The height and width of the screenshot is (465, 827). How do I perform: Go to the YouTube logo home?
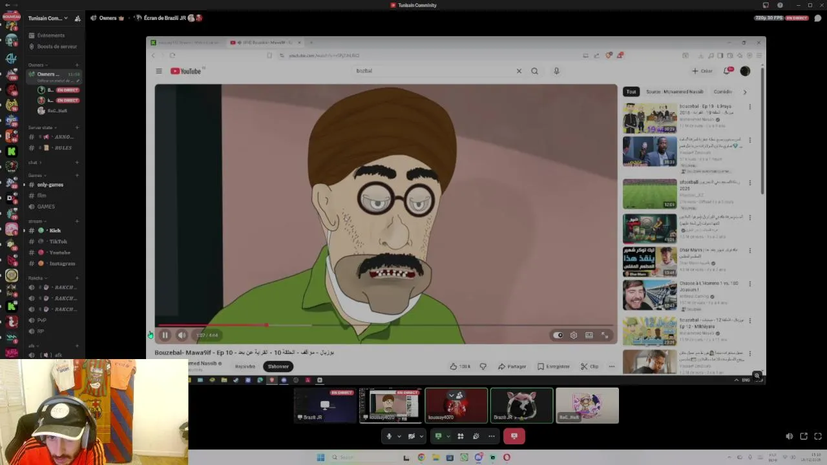(x=187, y=71)
